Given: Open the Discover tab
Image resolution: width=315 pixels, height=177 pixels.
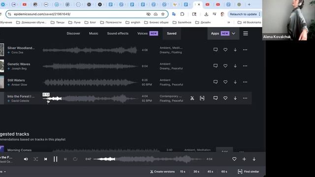Looking at the screenshot, I should coord(73,33).
